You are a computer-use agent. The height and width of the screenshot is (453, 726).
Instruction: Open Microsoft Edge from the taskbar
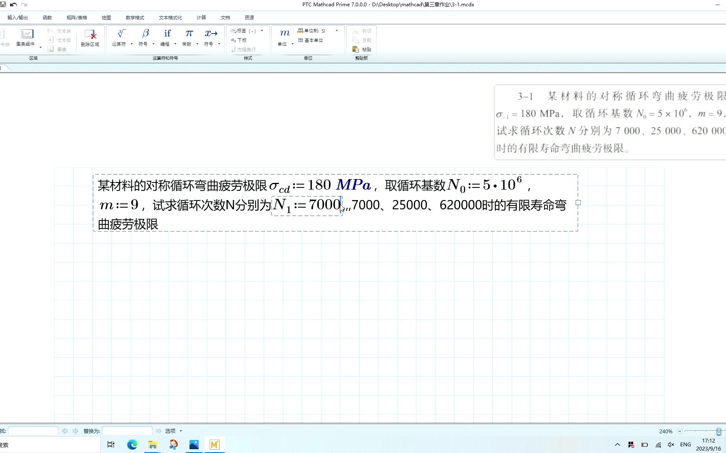[132, 445]
